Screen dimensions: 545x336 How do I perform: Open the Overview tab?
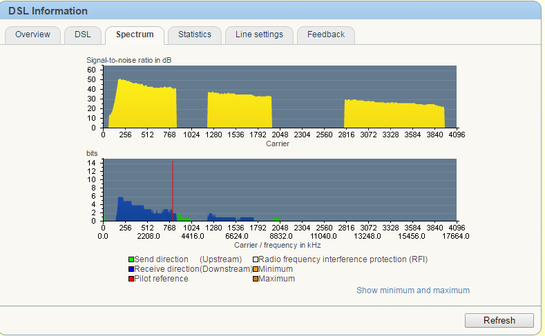(x=32, y=34)
